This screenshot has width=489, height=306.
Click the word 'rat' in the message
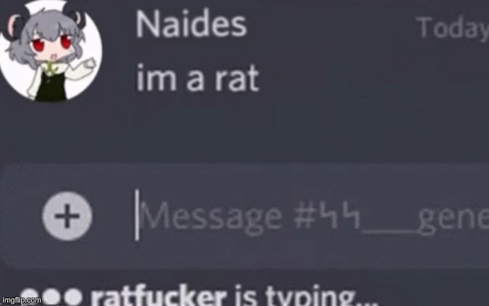[x=237, y=79]
